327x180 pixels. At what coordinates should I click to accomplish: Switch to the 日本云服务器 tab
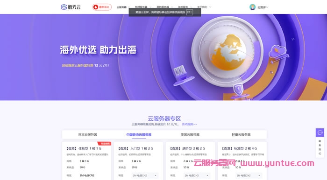click(88, 135)
